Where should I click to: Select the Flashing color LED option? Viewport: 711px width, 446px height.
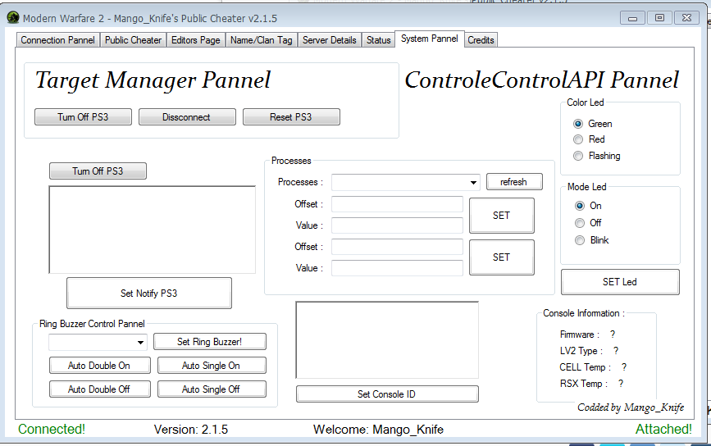tap(597, 156)
